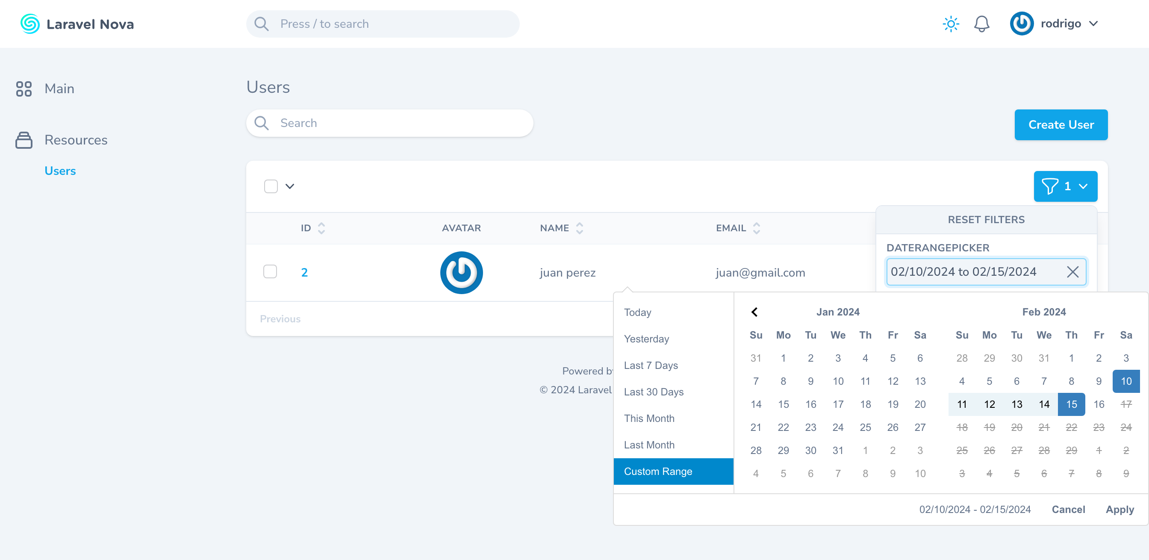Viewport: 1149px width, 560px height.
Task: Click the Laravel Nova logo
Action: (29, 24)
